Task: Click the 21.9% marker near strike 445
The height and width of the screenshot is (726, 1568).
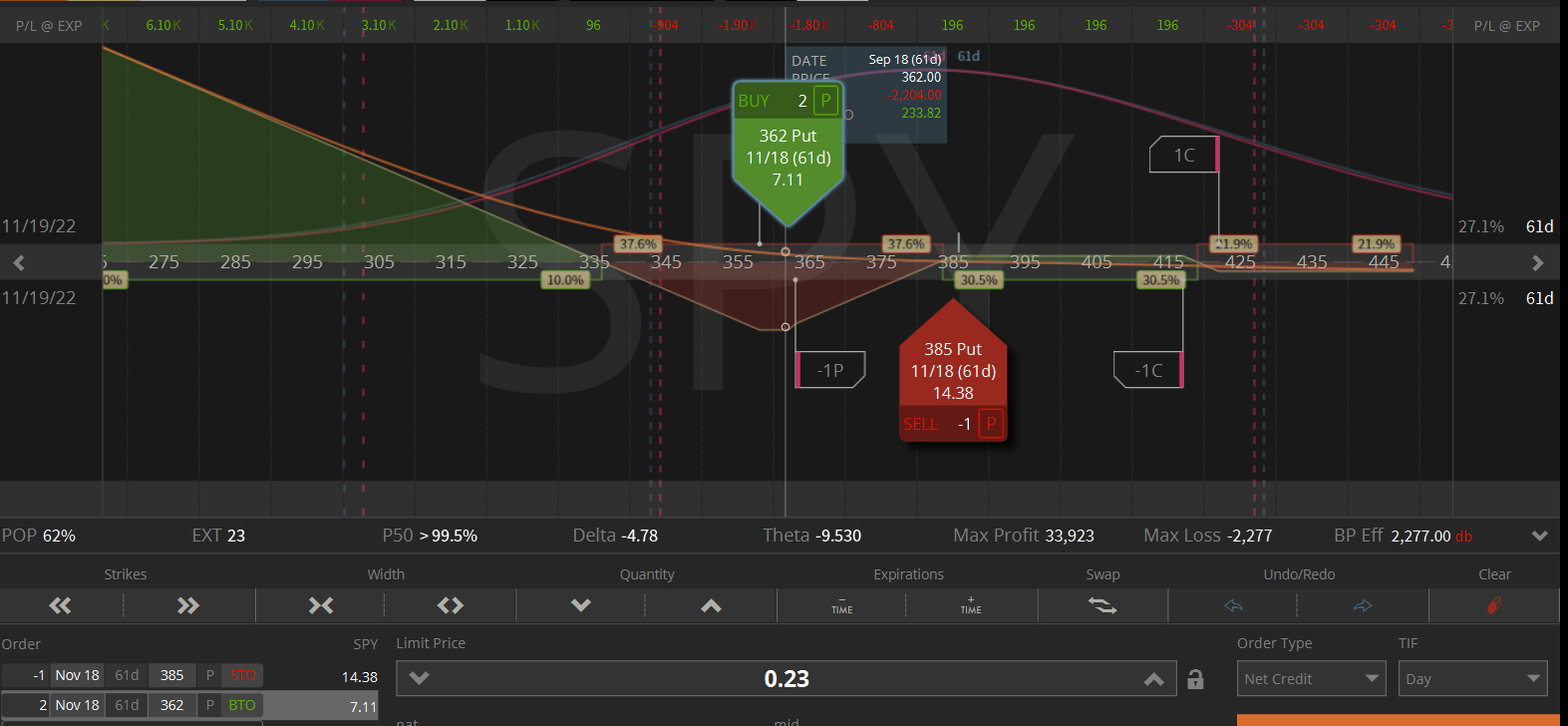Action: [1376, 243]
